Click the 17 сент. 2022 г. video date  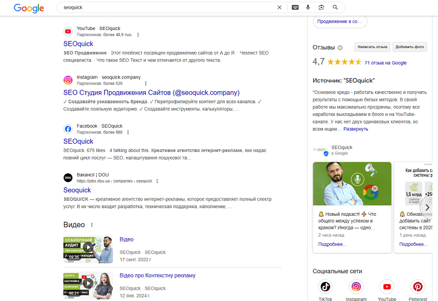click(136, 259)
